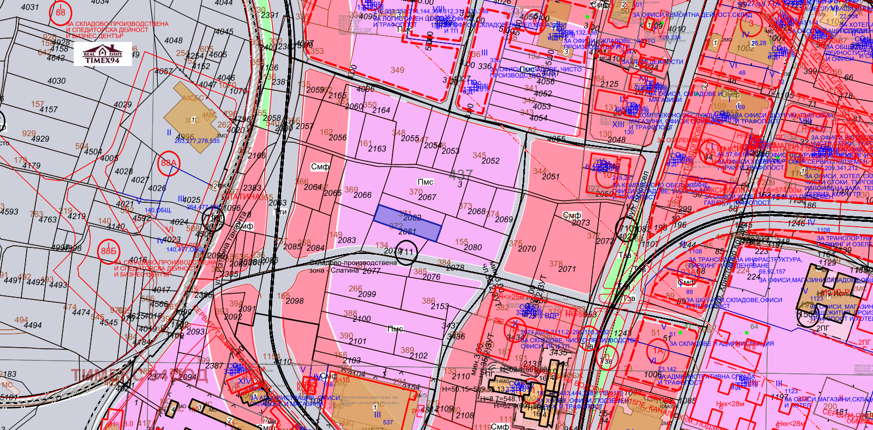This screenshot has height=430, width=873.
Task: Select parcel 2066 on the map
Action: pyautogui.click(x=362, y=195)
